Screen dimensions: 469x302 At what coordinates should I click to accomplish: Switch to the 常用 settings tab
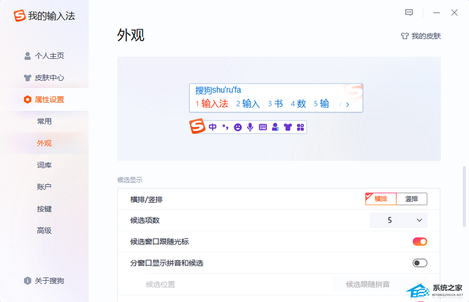pos(44,122)
